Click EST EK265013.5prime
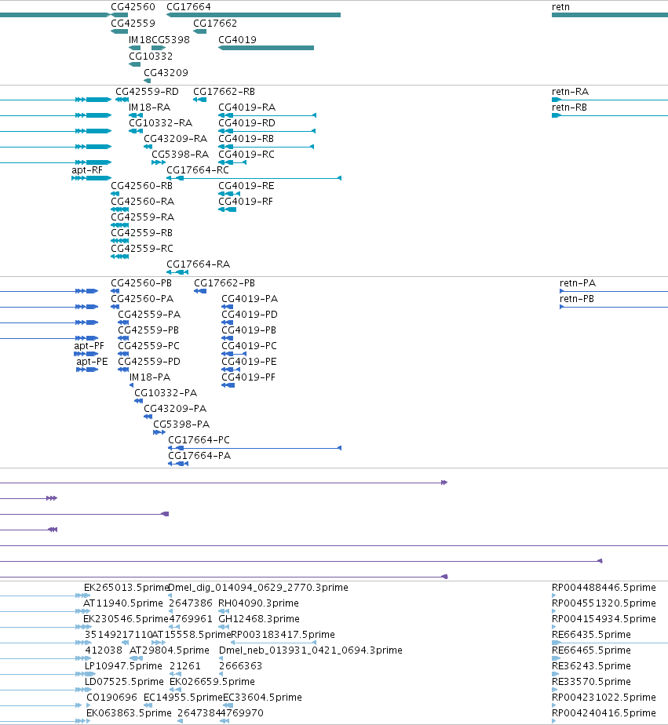 [x=126, y=588]
